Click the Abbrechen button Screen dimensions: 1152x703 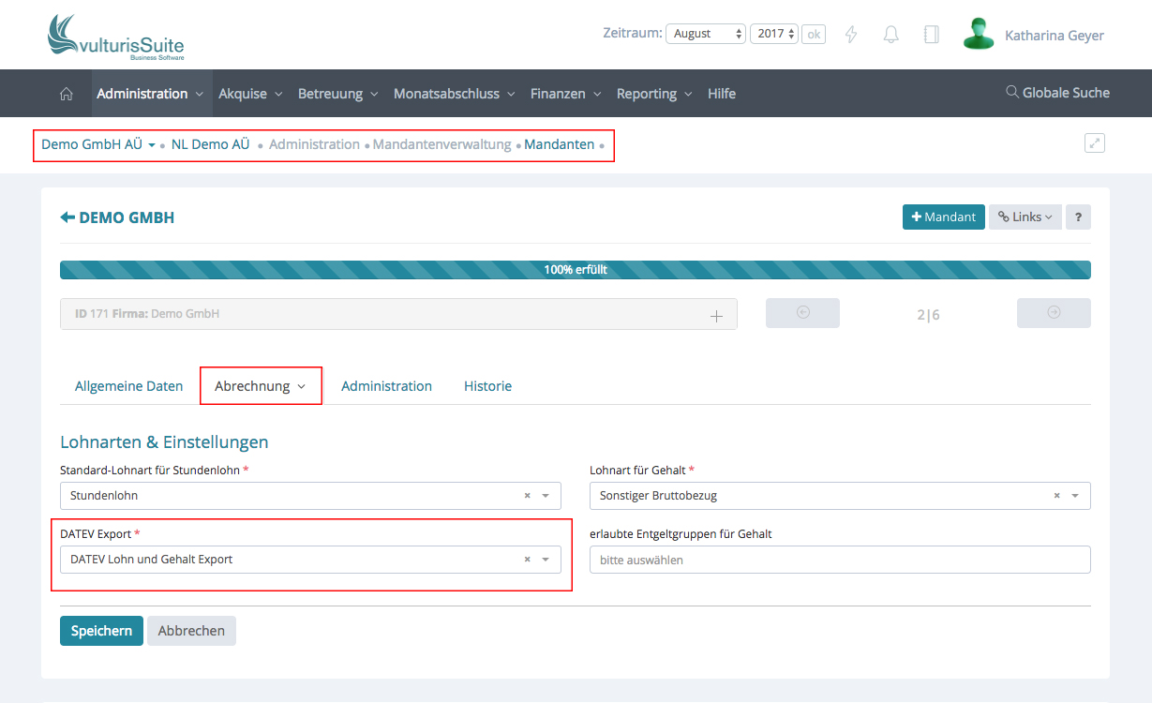tap(191, 631)
